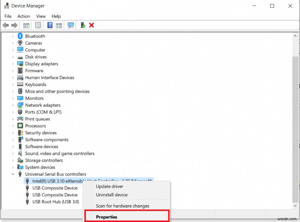The image size is (300, 222).
Task: Click the scrollbar up arrow
Action: pyautogui.click(x=295, y=36)
